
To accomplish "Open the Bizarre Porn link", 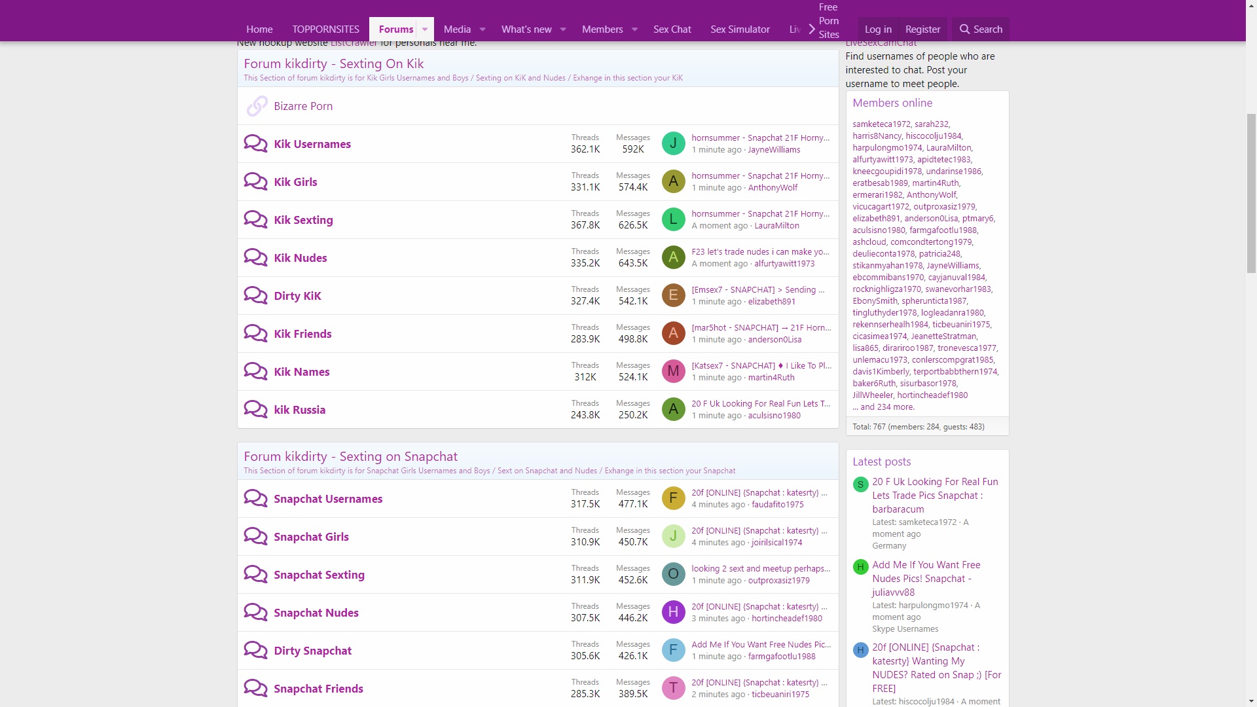I will tap(303, 106).
